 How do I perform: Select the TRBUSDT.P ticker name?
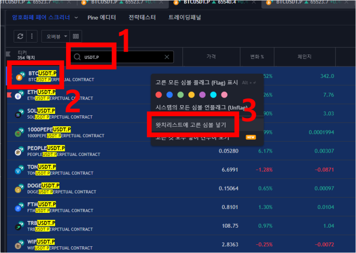pyautogui.click(x=41, y=223)
